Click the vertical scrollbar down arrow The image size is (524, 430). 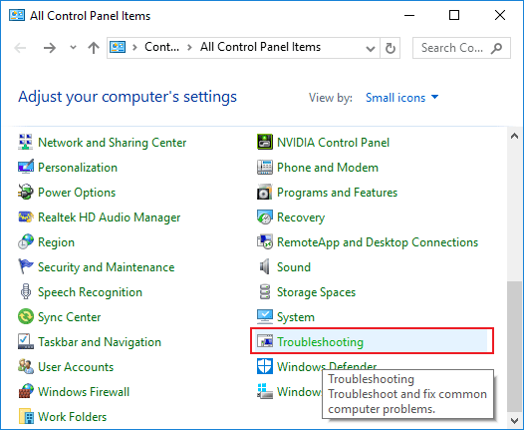[514, 421]
